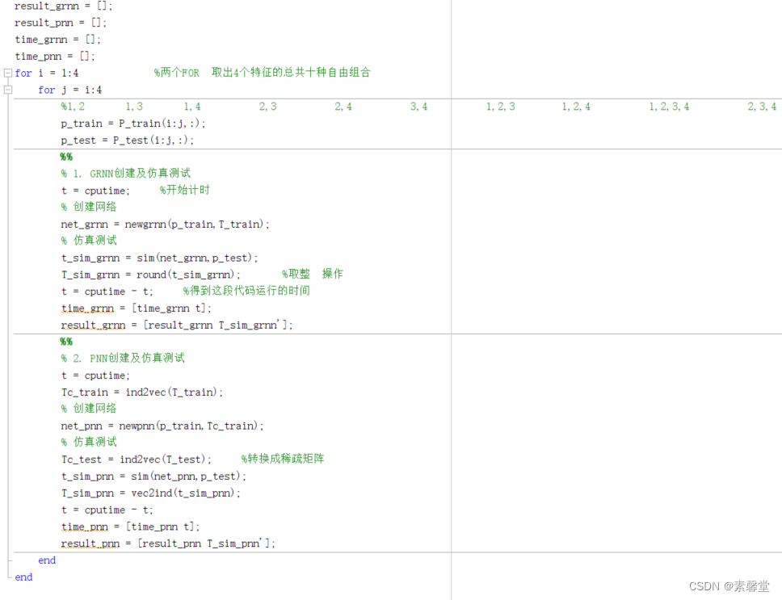Click the fold line connecting the loop markers

[6, 323]
